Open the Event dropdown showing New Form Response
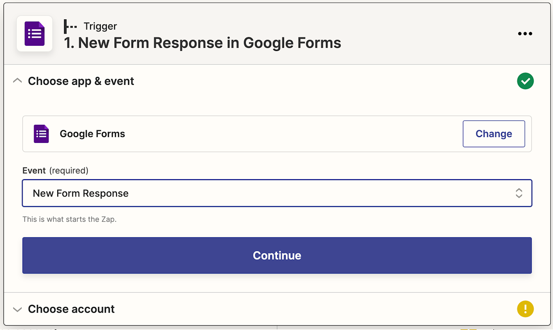553x330 pixels. click(x=269, y=193)
